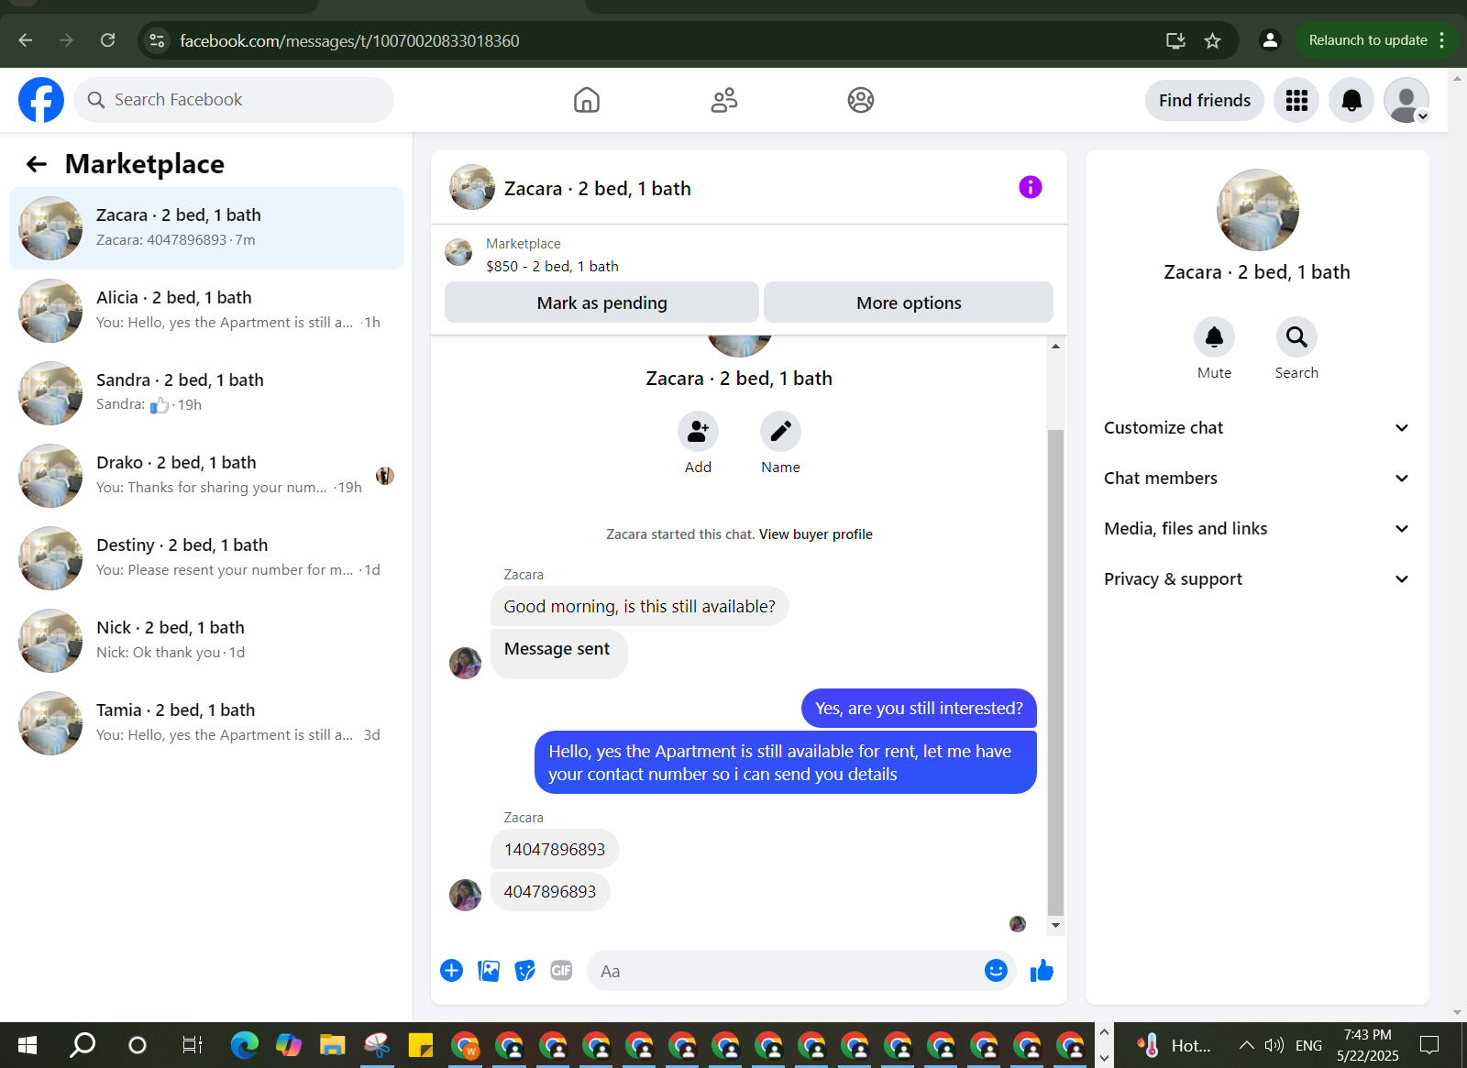Click the "Good morning, is this still available?" message

pos(639,607)
